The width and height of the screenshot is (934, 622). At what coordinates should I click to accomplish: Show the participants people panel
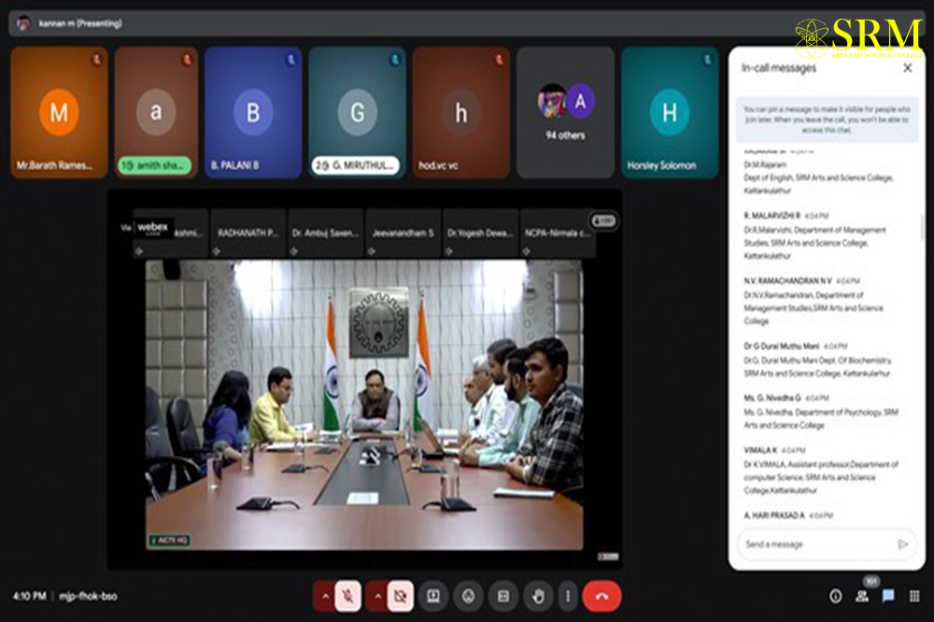click(861, 596)
